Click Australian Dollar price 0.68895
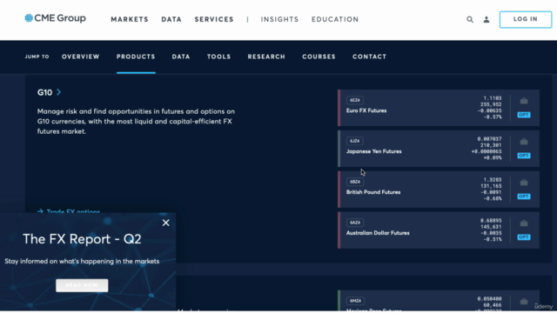This screenshot has height=313, width=557. coord(491,221)
